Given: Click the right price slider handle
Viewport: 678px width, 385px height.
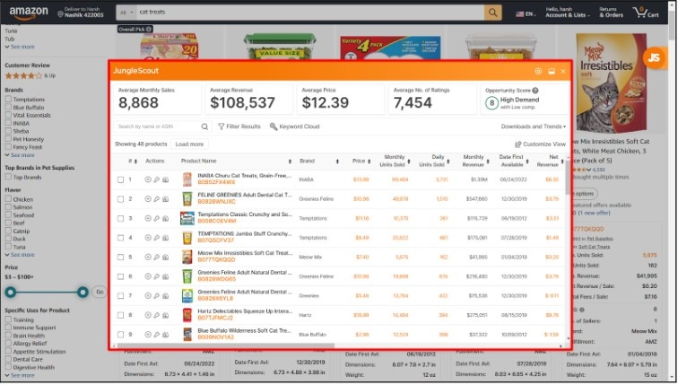Looking at the screenshot, I should pos(83,293).
